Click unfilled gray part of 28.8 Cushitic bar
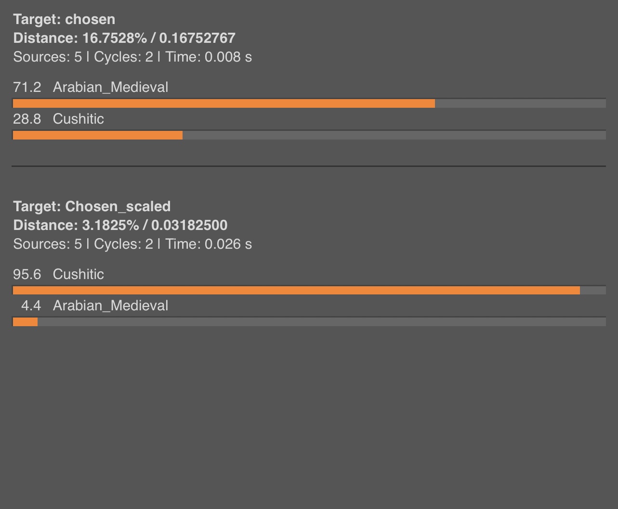Image resolution: width=618 pixels, height=509 pixels. point(394,136)
